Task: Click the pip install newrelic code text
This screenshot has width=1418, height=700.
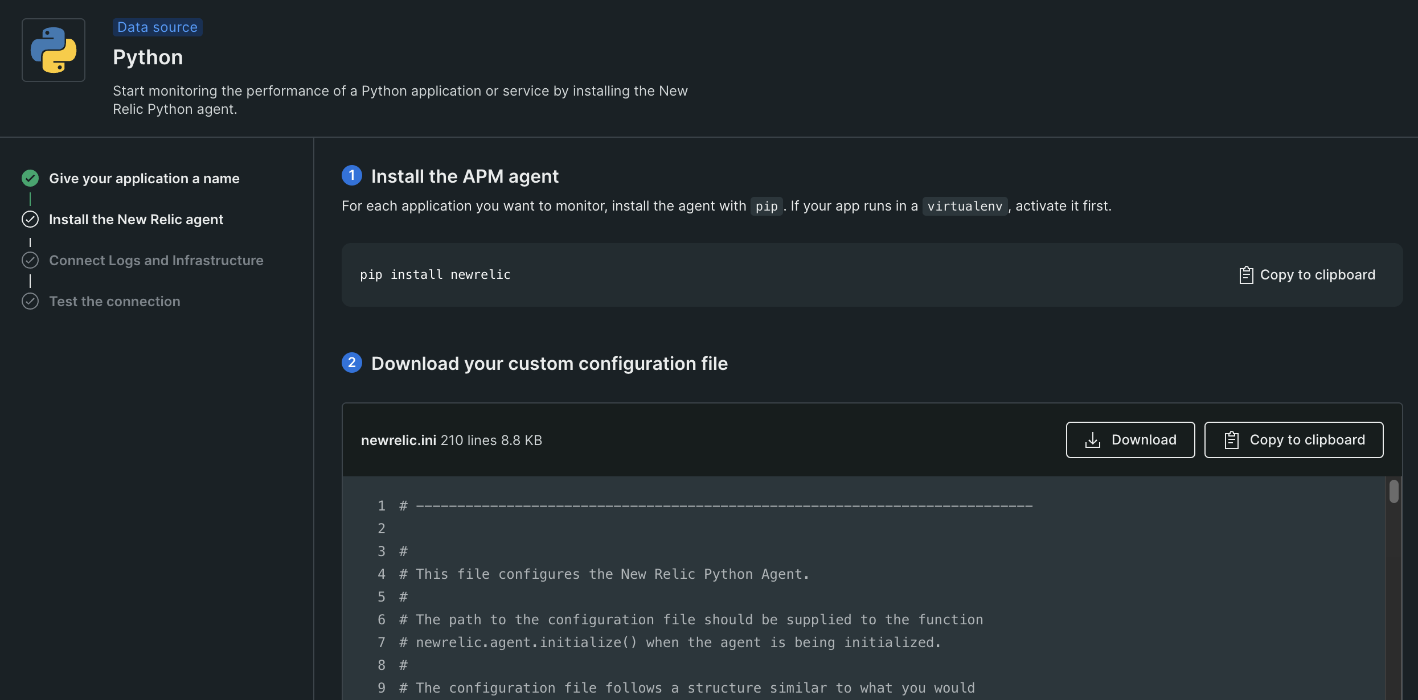Action: (x=435, y=275)
